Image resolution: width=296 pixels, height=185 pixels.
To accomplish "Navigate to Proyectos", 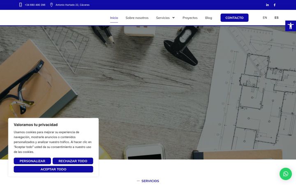I will coord(190,18).
